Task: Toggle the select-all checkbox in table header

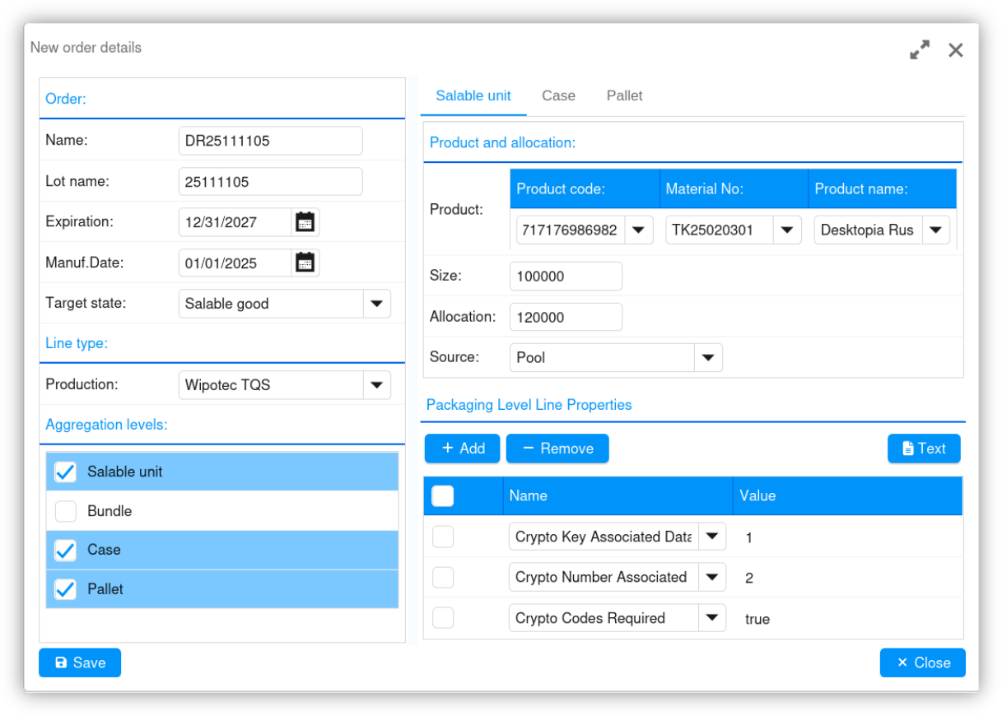Action: pyautogui.click(x=443, y=495)
